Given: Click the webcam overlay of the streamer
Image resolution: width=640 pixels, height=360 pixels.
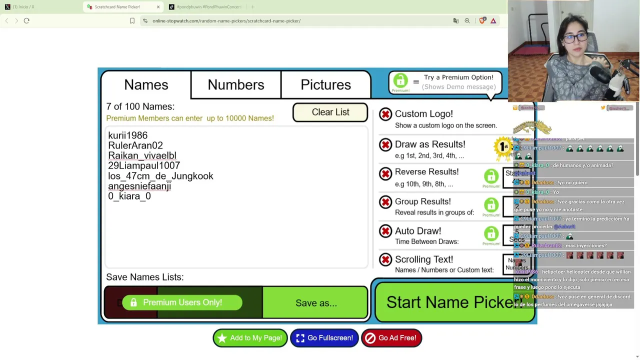Looking at the screenshot, I should [x=573, y=51].
